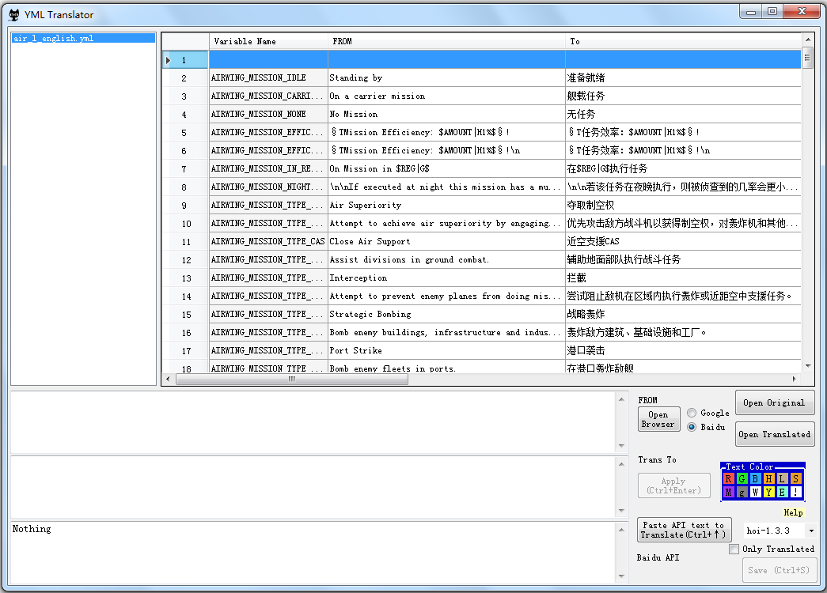Choose the white W text color
Viewport: 827px width, 593px height.
point(756,493)
